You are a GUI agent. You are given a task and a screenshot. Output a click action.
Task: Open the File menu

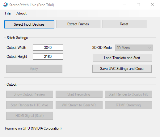[x=8, y=13]
